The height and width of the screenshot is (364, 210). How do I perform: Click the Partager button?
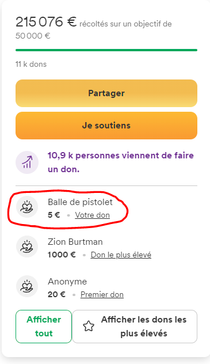point(106,93)
